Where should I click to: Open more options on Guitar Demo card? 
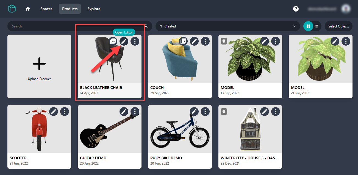135,112
